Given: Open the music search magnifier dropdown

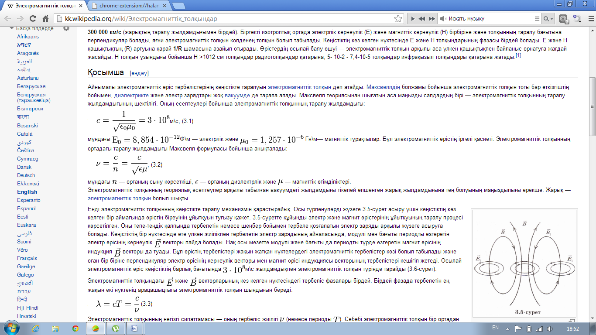Looking at the screenshot, I should tap(548, 19).
